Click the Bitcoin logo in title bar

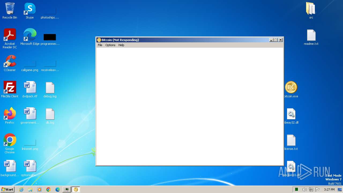tap(99, 40)
